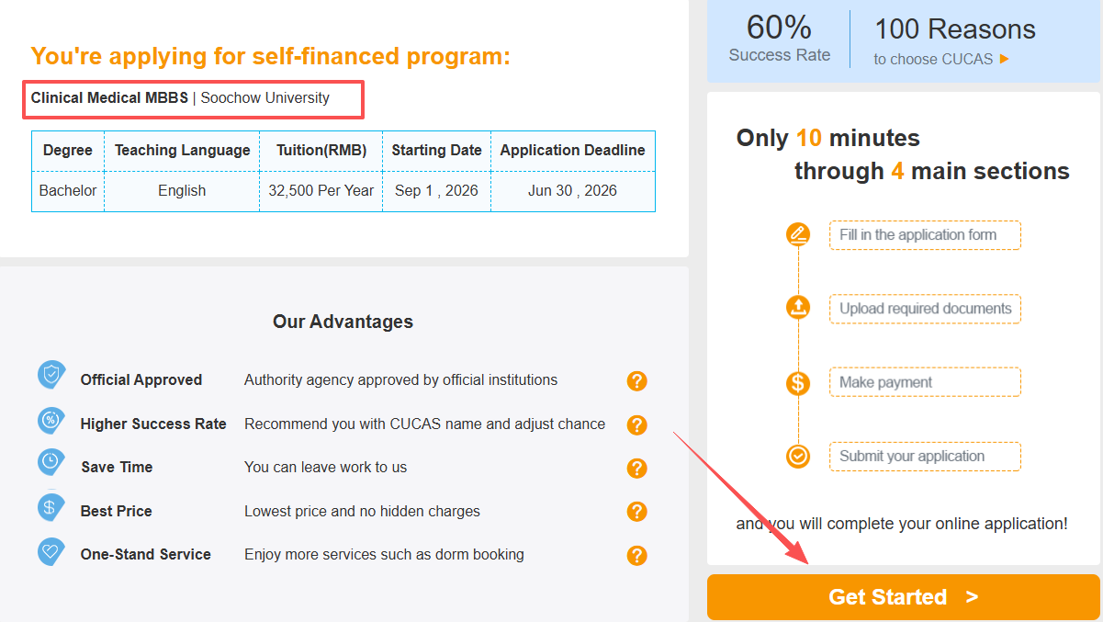1103x622 pixels.
Task: Click the Make payment dollar step icon
Action: coord(798,382)
